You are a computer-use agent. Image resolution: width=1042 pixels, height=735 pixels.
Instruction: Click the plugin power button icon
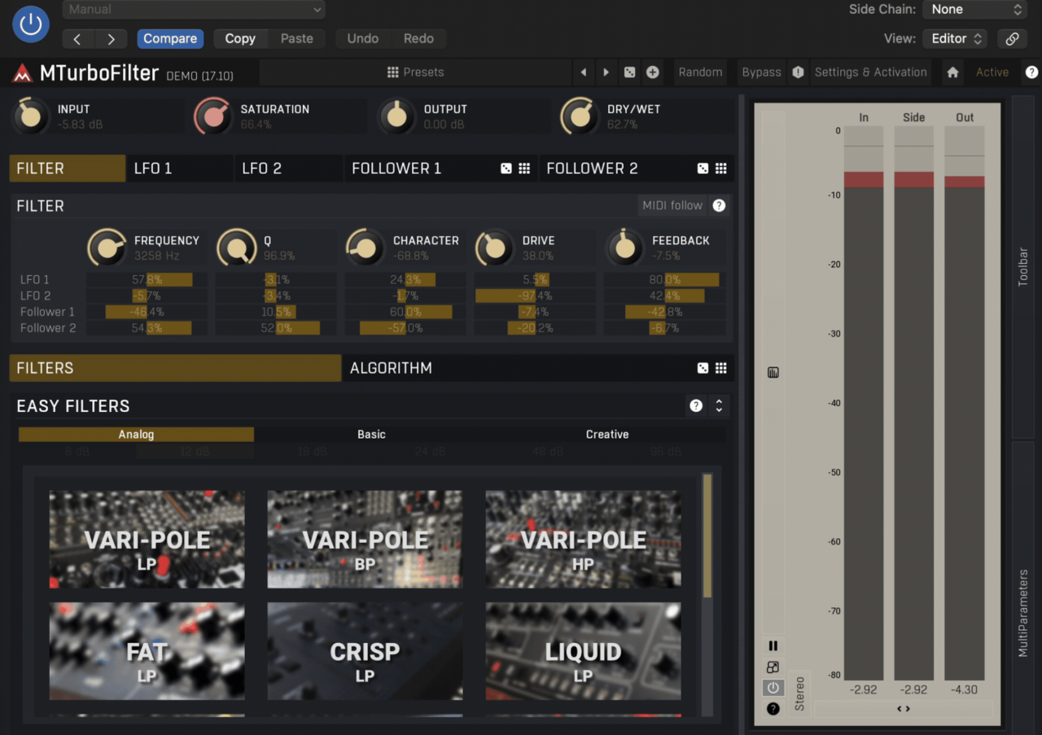point(31,24)
